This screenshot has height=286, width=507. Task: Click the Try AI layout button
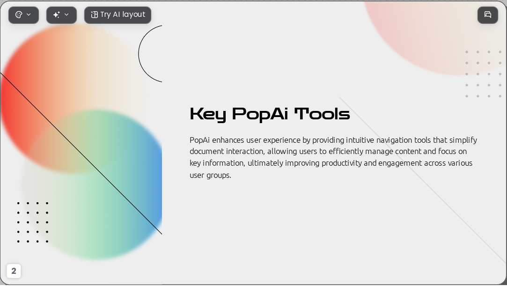pos(118,15)
